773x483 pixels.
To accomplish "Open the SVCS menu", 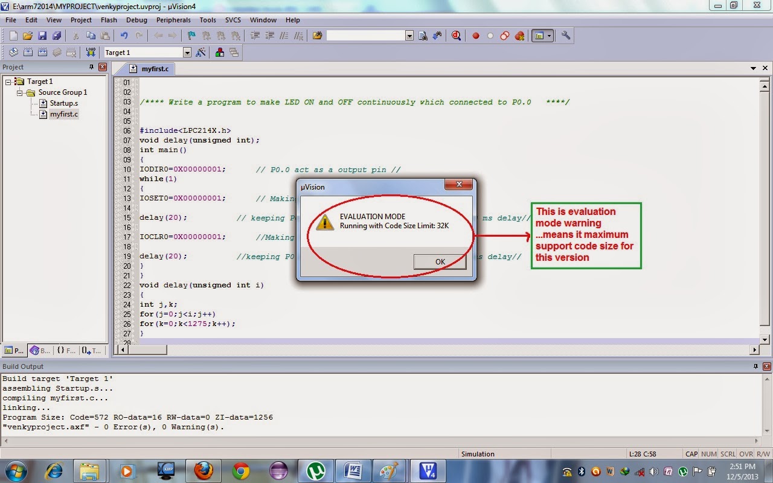I will pyautogui.click(x=233, y=20).
